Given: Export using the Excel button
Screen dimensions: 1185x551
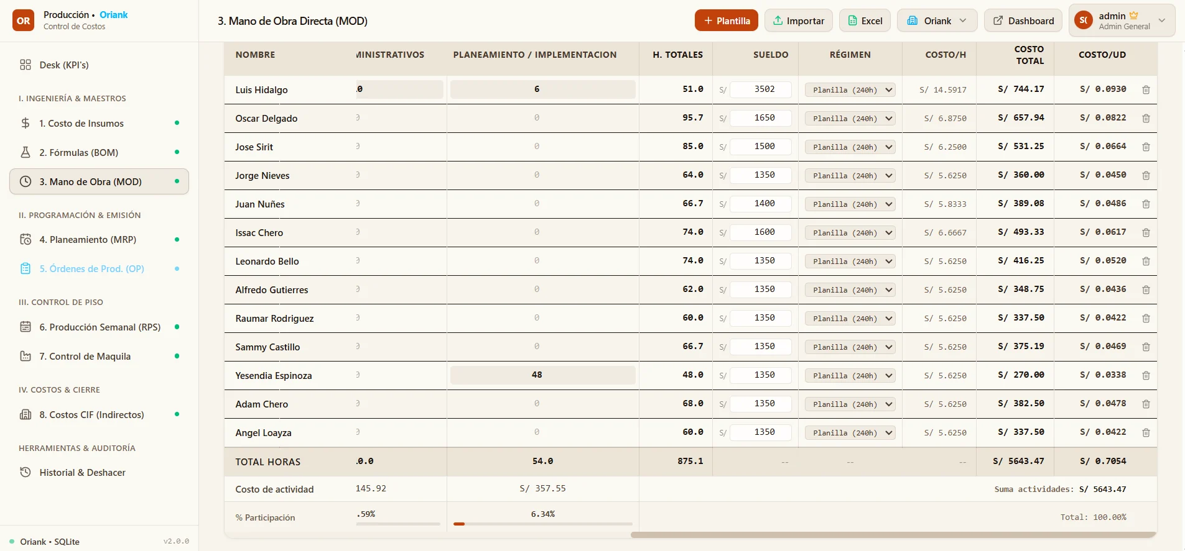Looking at the screenshot, I should click(x=865, y=20).
